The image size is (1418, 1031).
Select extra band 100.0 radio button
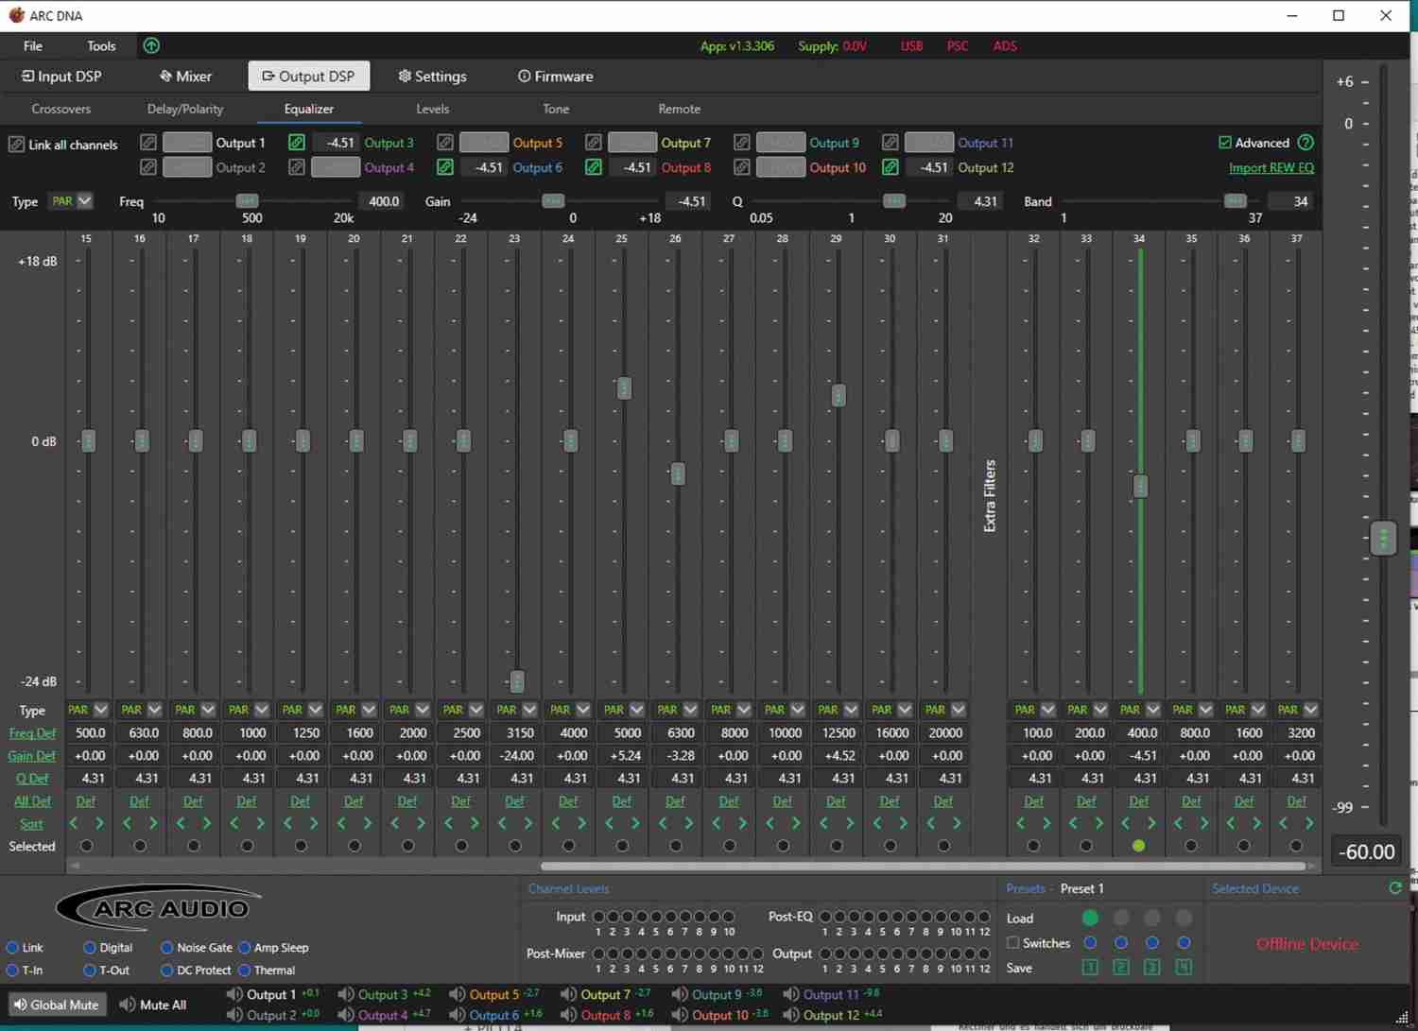click(1033, 846)
